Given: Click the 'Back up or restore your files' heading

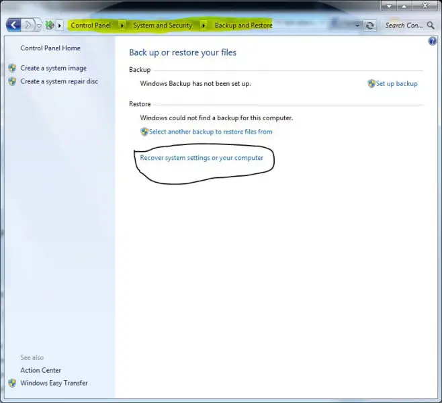Looking at the screenshot, I should pyautogui.click(x=183, y=52).
